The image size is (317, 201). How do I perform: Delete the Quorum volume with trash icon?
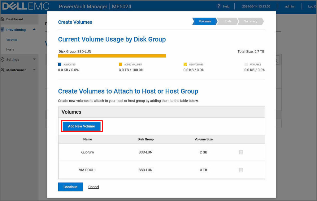241,152
